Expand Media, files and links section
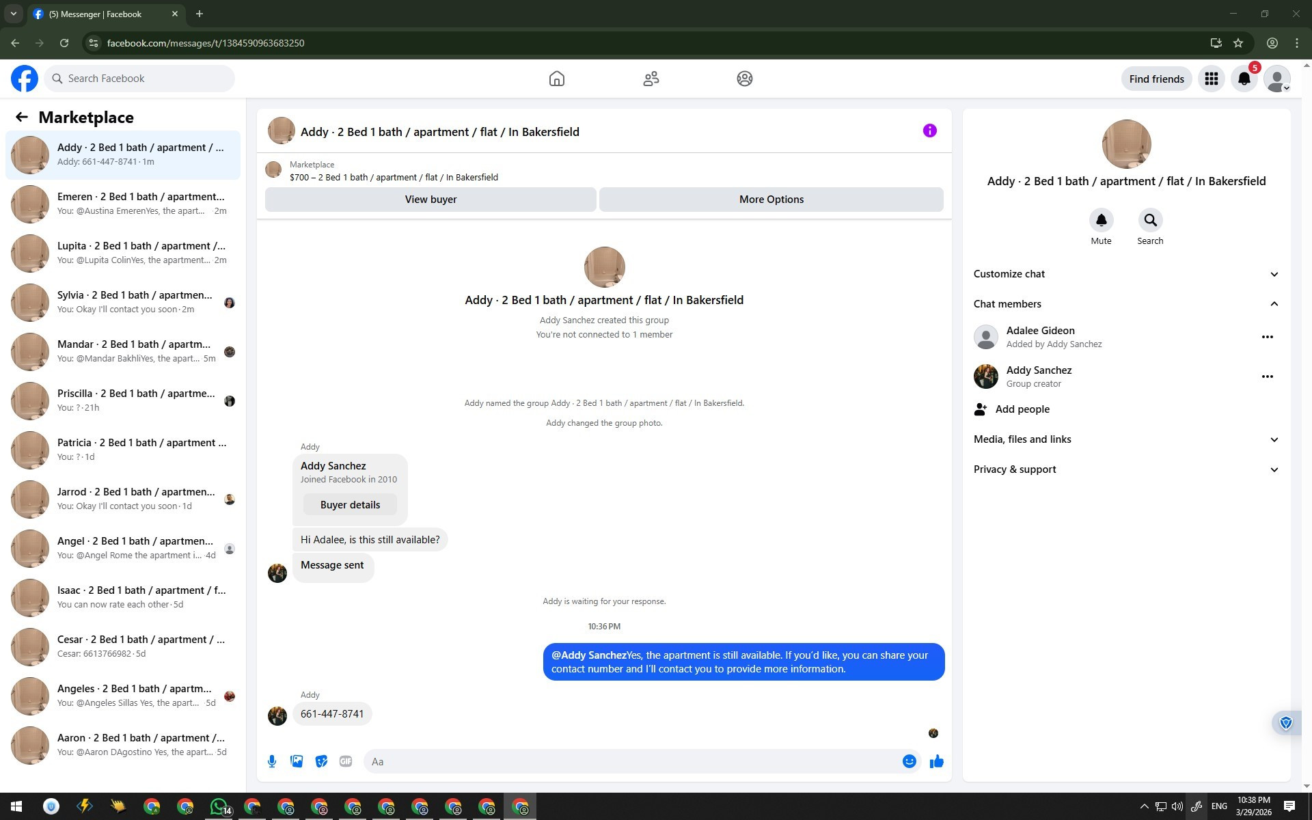Image resolution: width=1312 pixels, height=820 pixels. (x=1126, y=439)
